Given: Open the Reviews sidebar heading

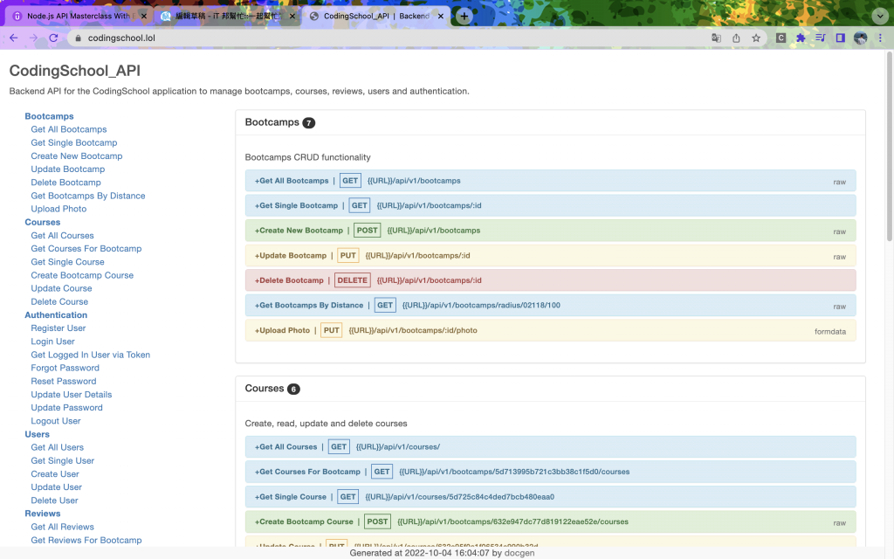Looking at the screenshot, I should [42, 514].
